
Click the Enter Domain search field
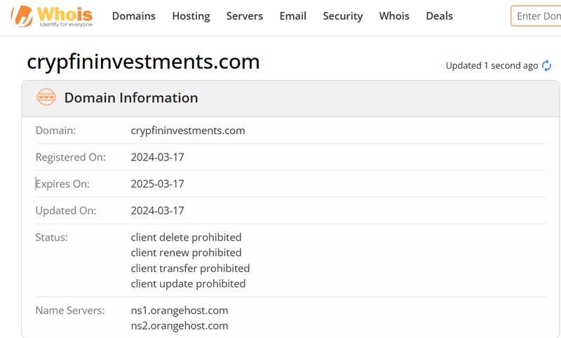tap(536, 16)
